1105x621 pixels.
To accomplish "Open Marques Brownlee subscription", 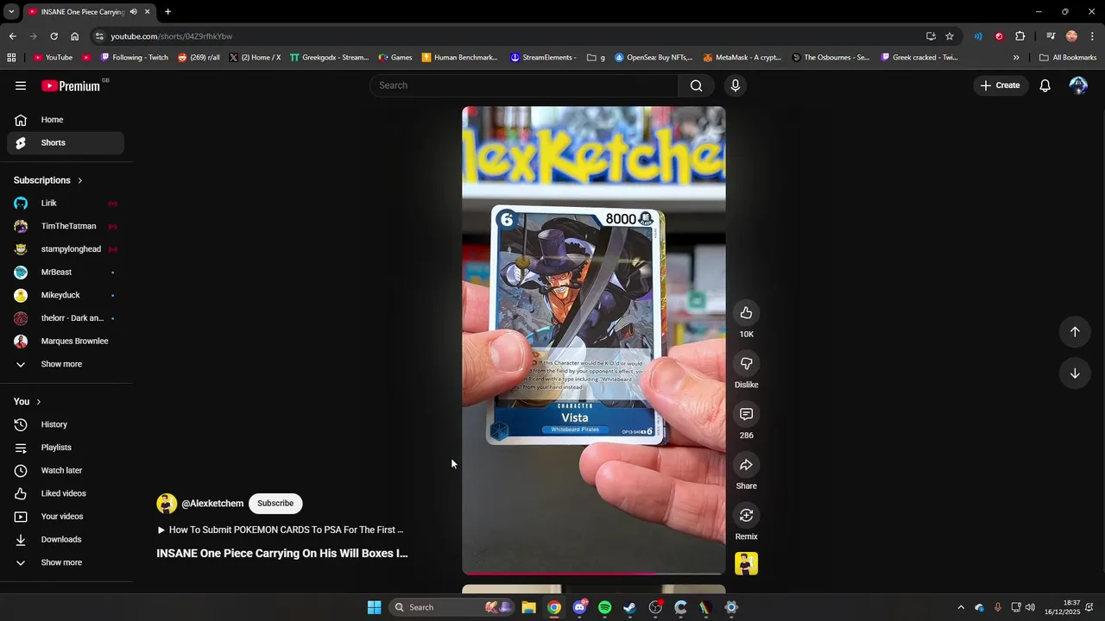I will (66, 342).
